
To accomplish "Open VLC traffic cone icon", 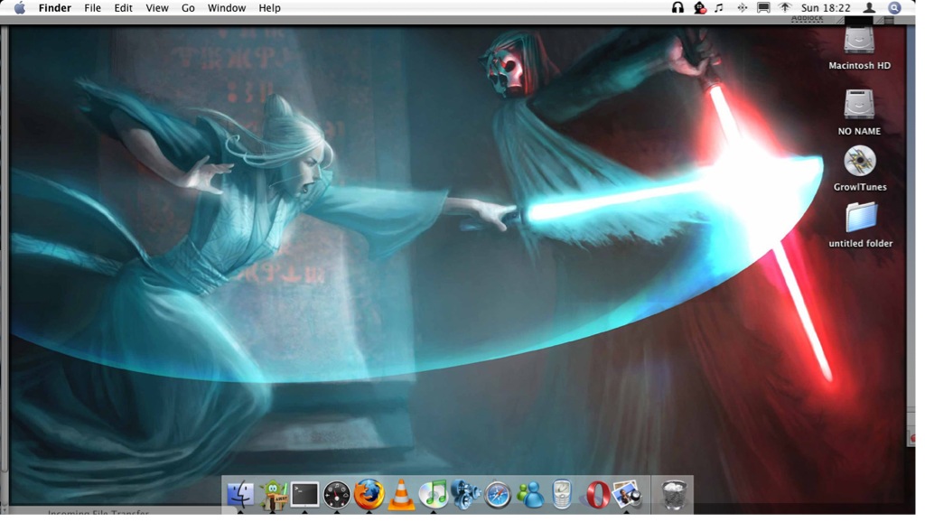I will [x=400, y=494].
